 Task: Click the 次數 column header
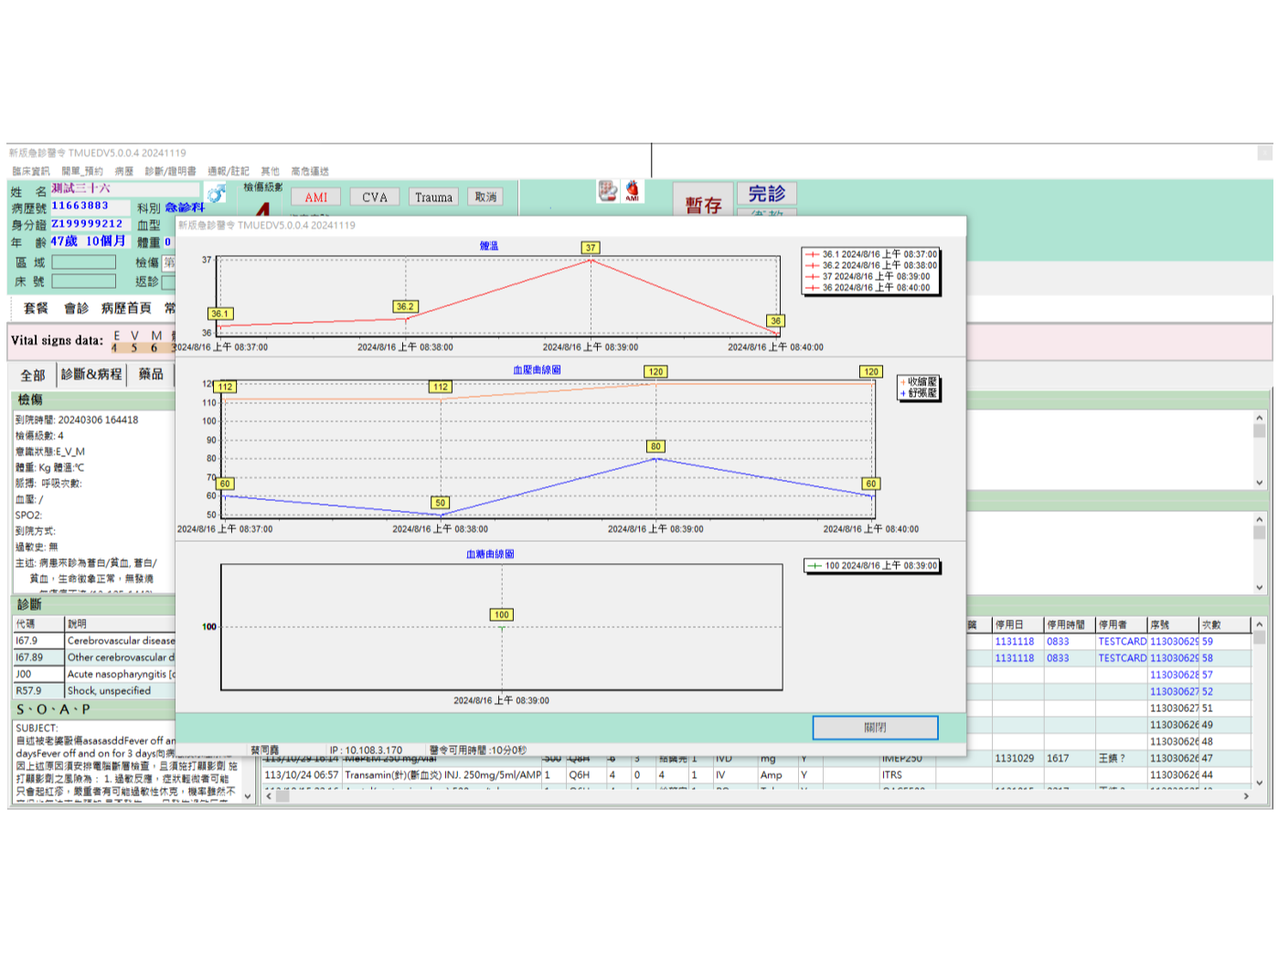(x=1225, y=624)
